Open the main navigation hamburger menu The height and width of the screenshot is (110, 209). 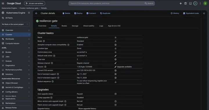3,3
